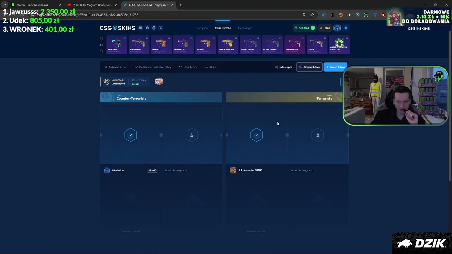Screen dimensions: 452x254
Task: Click the browser address bar URL
Action: [x=88, y=15]
